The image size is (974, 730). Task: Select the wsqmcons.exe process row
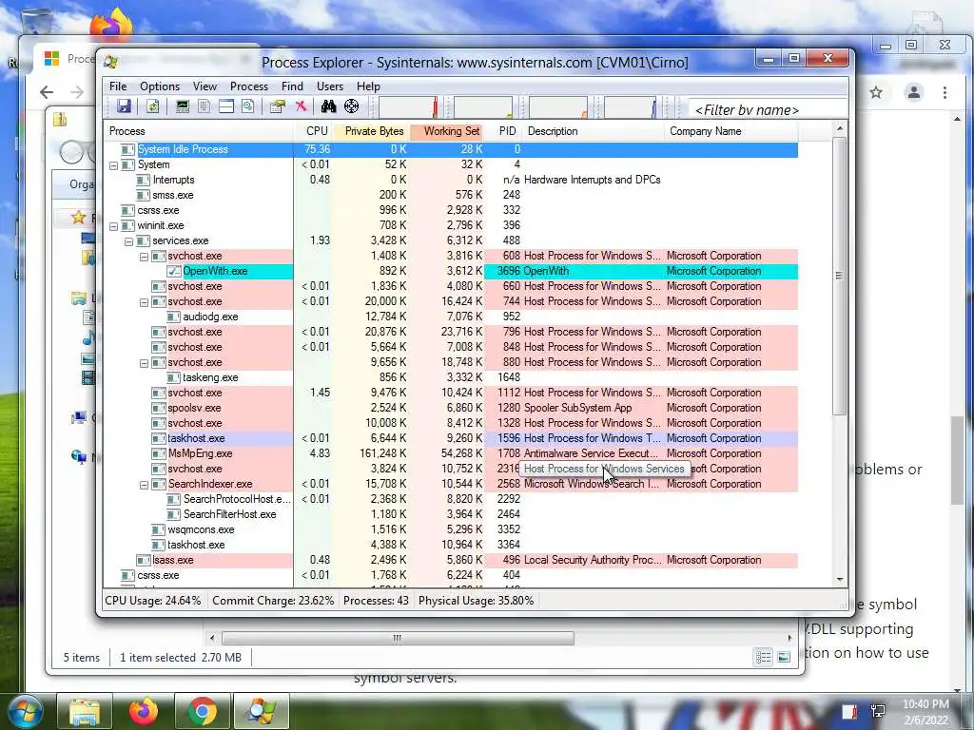tap(451, 529)
